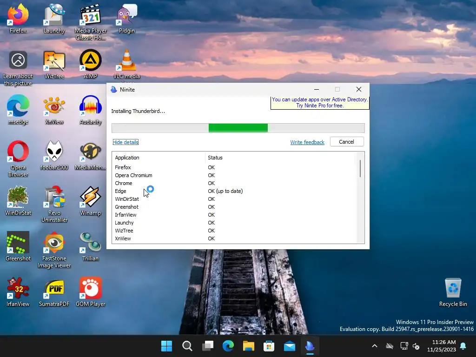Click the Ninite taskbar icon

[x=310, y=346]
